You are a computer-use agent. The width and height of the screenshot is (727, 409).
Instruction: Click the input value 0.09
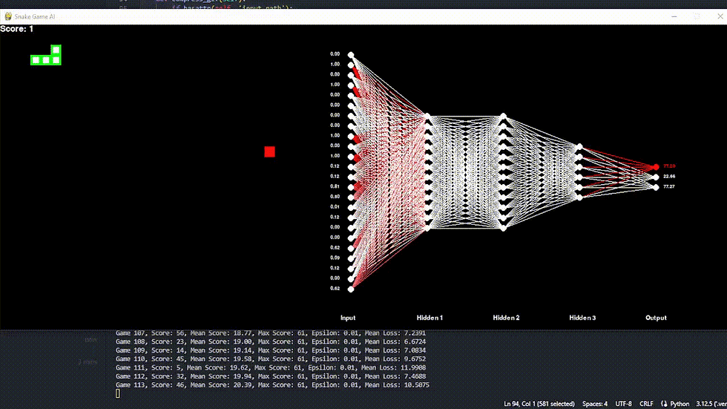pos(335,258)
